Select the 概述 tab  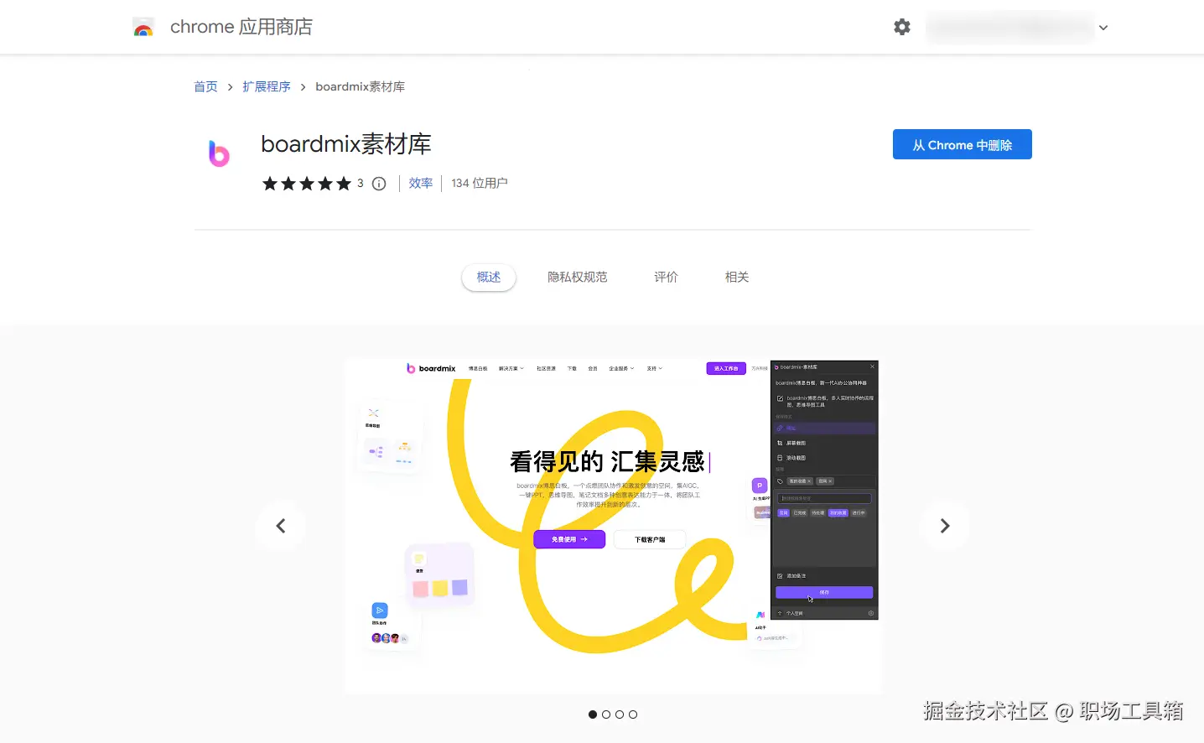(x=489, y=277)
